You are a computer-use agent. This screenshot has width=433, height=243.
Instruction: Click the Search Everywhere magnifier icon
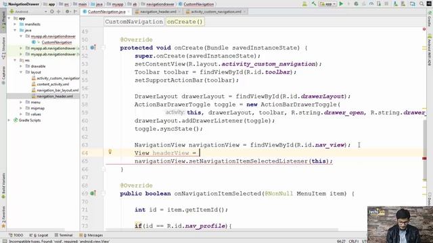click(421, 4)
